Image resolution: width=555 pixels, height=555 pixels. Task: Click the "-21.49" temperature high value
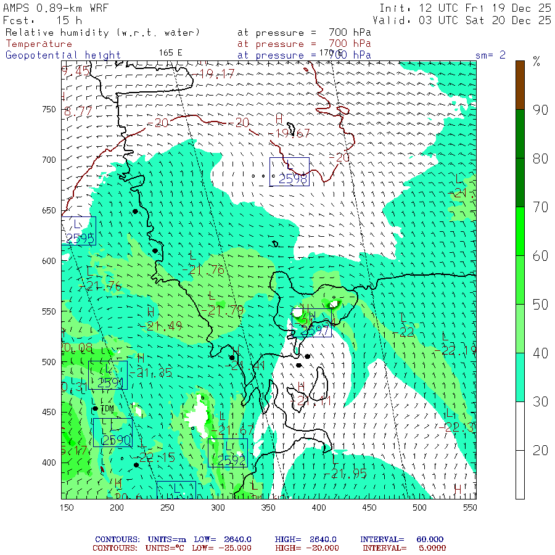[161, 326]
